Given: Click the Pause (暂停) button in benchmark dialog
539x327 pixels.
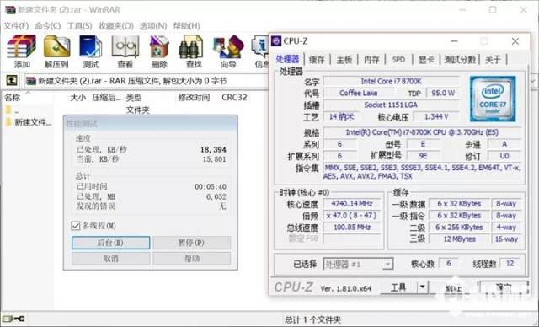Looking at the screenshot, I should (x=191, y=243).
